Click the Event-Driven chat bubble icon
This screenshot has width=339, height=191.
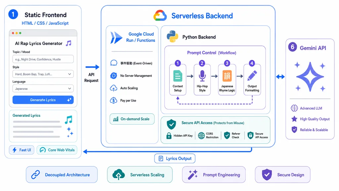114,63
